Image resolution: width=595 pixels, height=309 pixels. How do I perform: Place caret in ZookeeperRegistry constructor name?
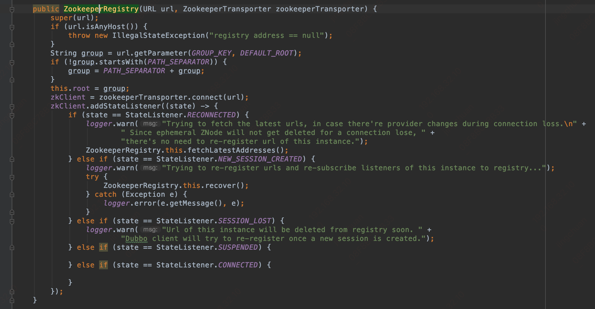tap(101, 9)
